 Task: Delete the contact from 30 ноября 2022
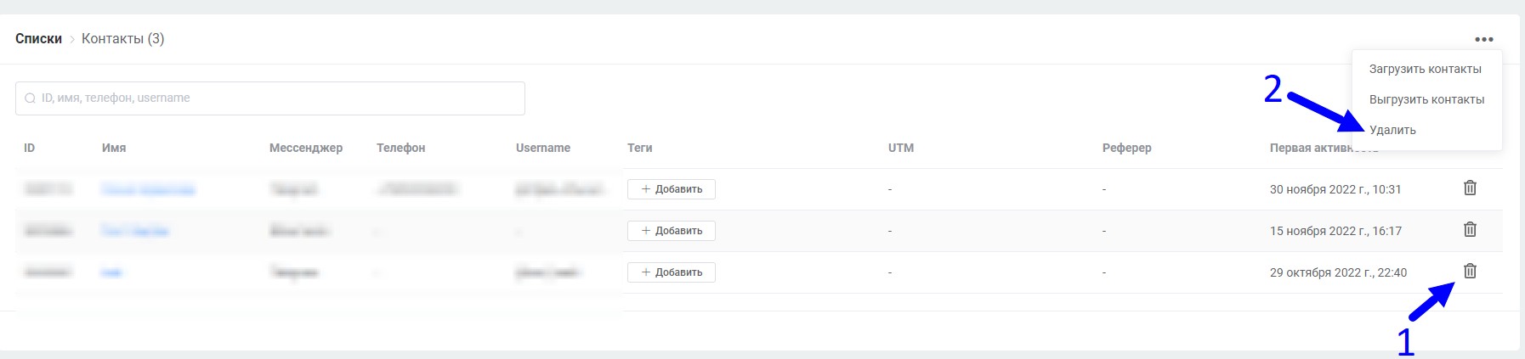click(1470, 188)
